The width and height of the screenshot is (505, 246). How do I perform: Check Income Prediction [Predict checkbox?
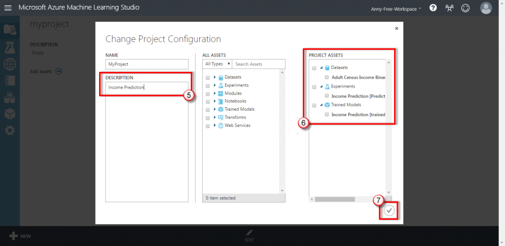[x=327, y=96]
